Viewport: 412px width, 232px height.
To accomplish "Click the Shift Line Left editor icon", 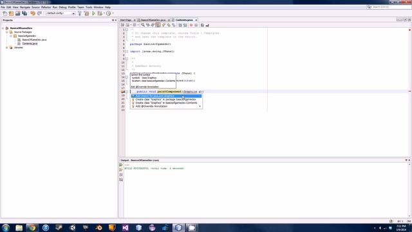I will click(x=180, y=25).
